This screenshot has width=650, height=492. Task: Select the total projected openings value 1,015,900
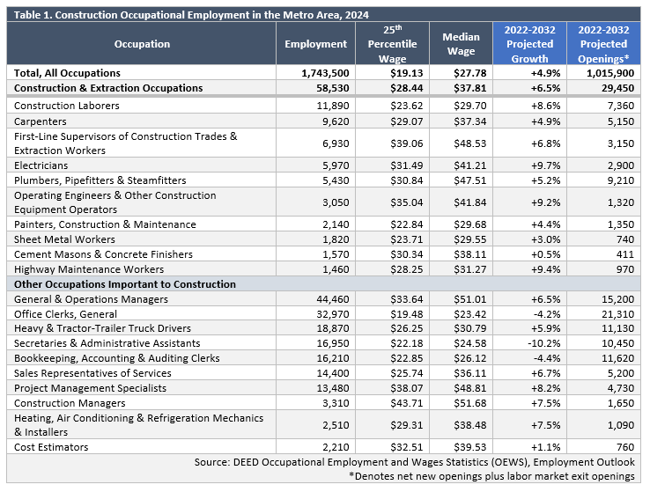(x=605, y=73)
